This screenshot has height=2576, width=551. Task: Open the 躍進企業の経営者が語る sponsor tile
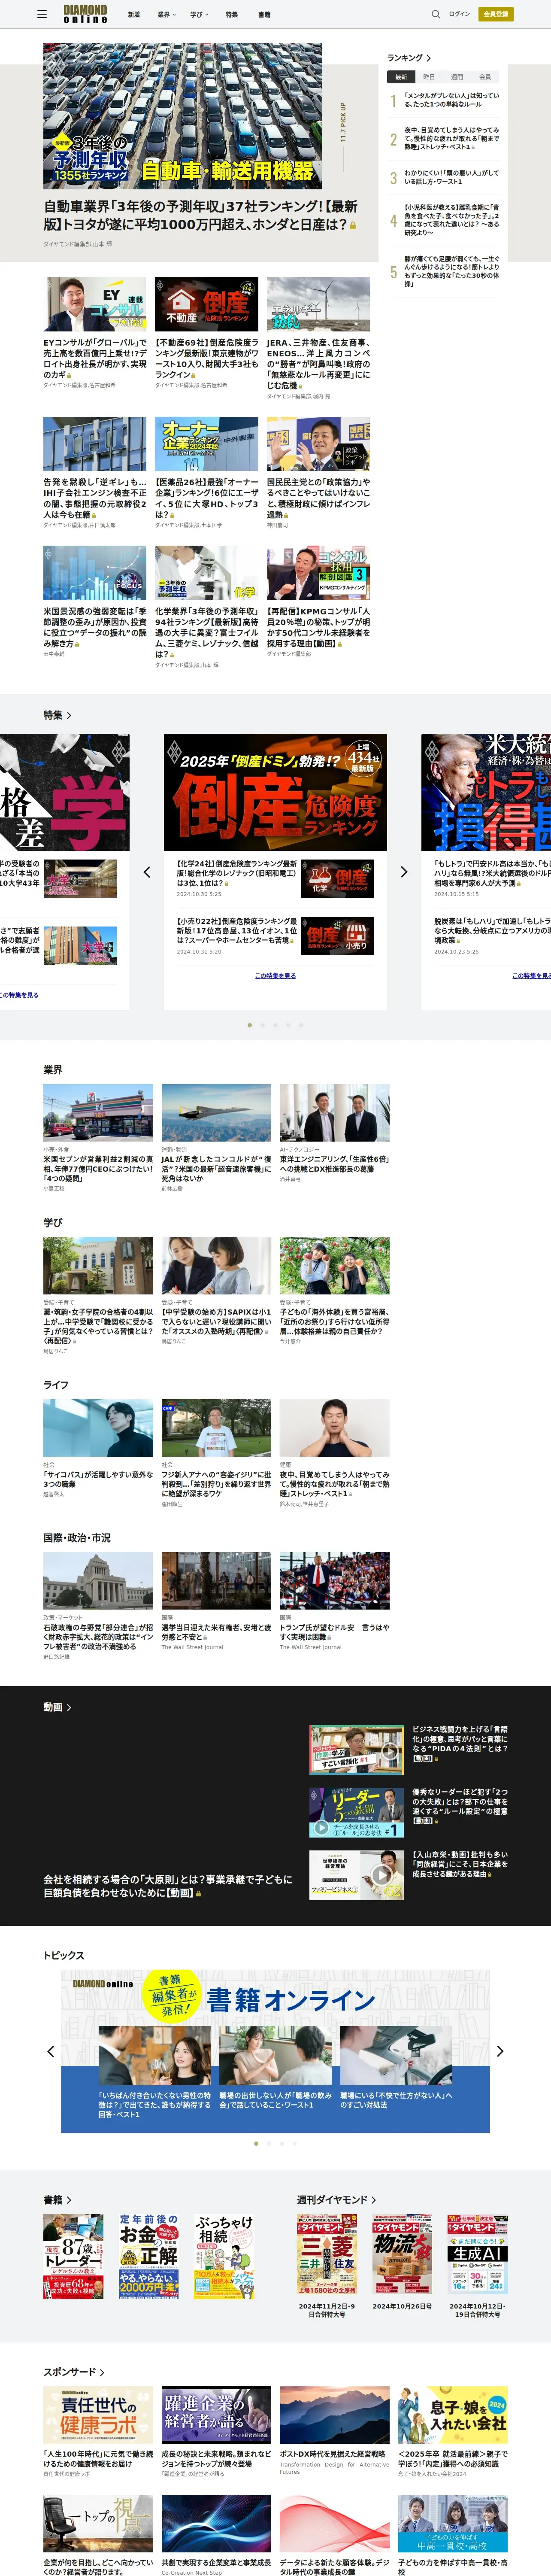(216, 2415)
